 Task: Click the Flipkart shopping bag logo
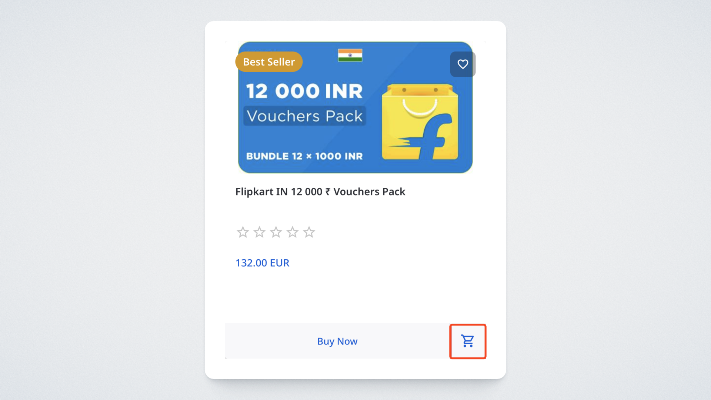(x=420, y=122)
